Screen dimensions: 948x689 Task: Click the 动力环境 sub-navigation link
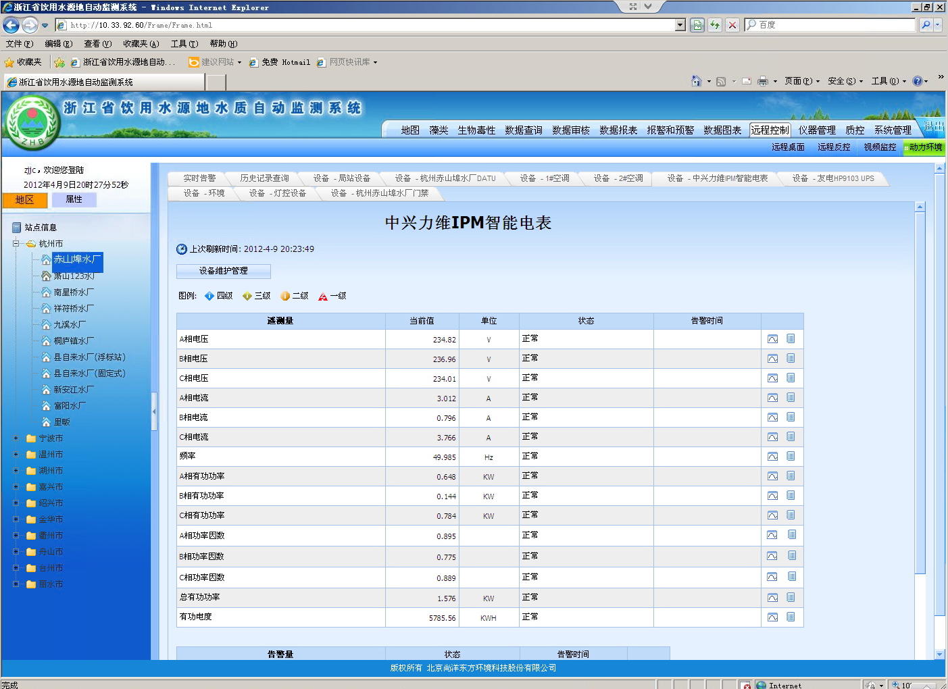pos(925,147)
